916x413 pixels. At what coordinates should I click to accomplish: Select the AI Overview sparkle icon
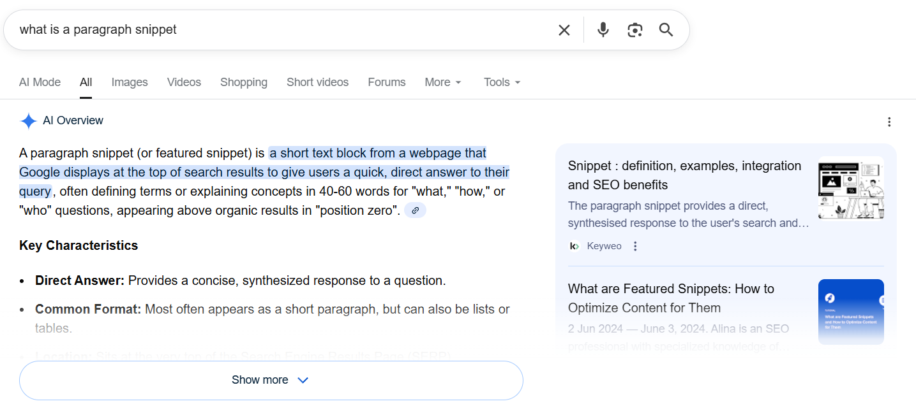tap(28, 120)
